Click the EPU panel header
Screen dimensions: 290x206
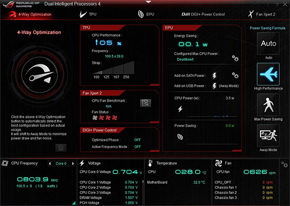tap(182, 28)
